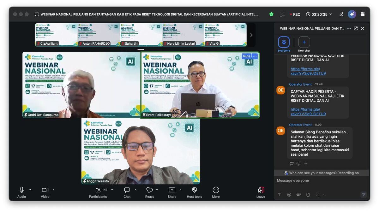This screenshot has height=212, width=379.
Task: Toggle the Chat panel button
Action: [127, 192]
